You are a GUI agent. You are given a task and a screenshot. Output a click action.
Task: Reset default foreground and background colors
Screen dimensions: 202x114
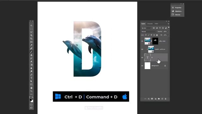pos(30,97)
